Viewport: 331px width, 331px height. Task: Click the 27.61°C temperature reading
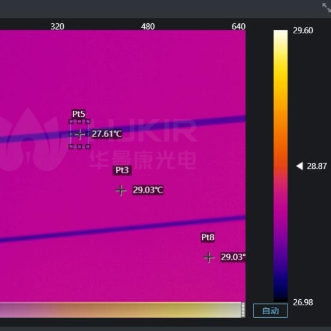click(x=107, y=134)
